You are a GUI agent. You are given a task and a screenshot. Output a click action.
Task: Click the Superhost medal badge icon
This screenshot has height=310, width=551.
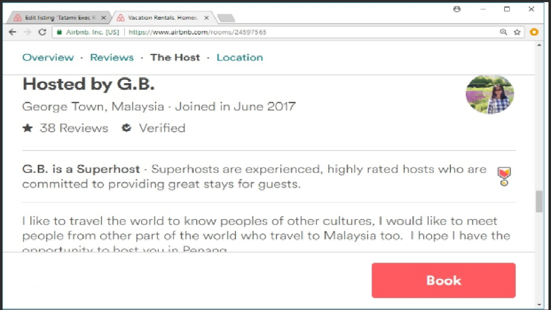[x=504, y=176]
